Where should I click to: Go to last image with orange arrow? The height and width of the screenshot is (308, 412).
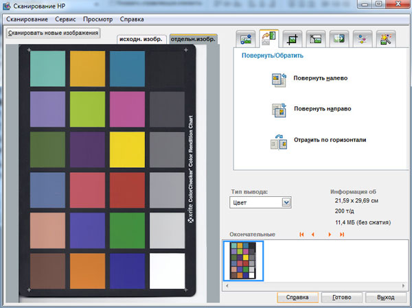click(341, 235)
